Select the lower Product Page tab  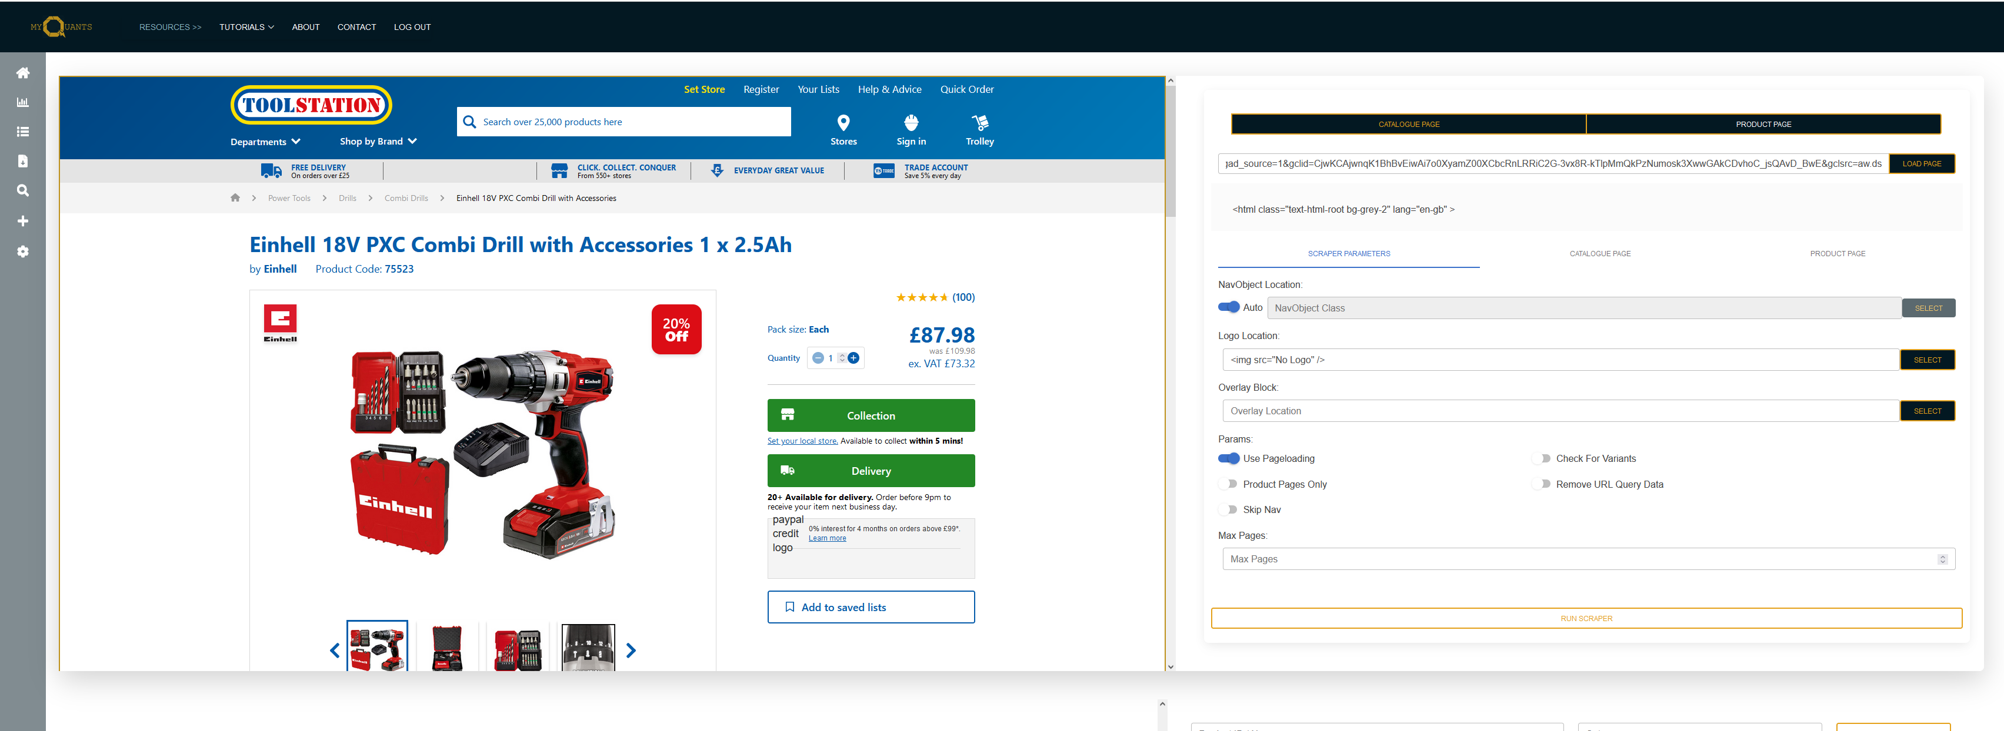coord(1837,254)
